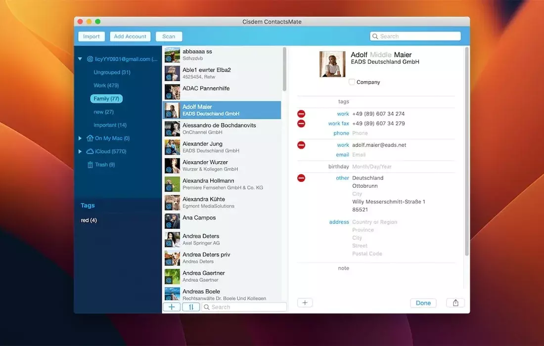Click the contact list vertical scrollbar

coord(284,69)
